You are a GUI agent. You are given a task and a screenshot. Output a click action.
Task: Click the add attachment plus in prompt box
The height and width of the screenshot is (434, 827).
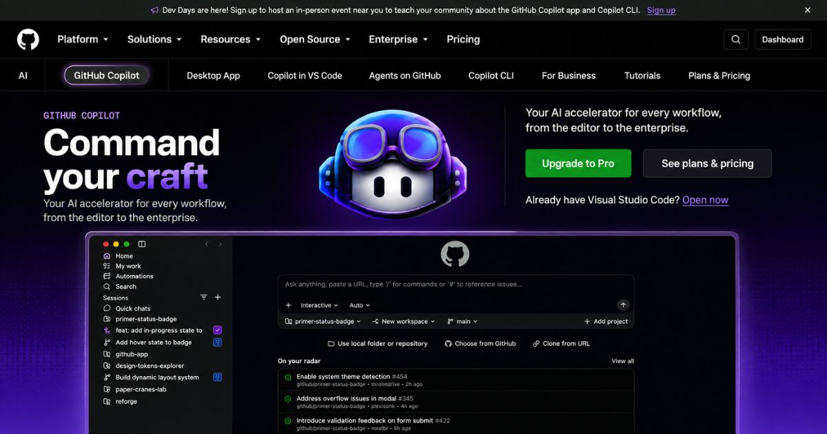[x=289, y=305]
